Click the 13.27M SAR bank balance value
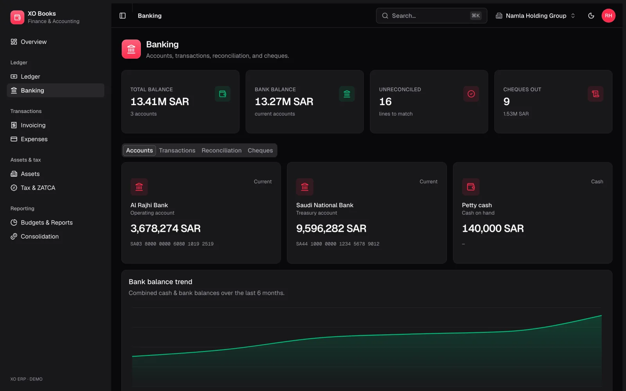626x391 pixels. pyautogui.click(x=284, y=102)
